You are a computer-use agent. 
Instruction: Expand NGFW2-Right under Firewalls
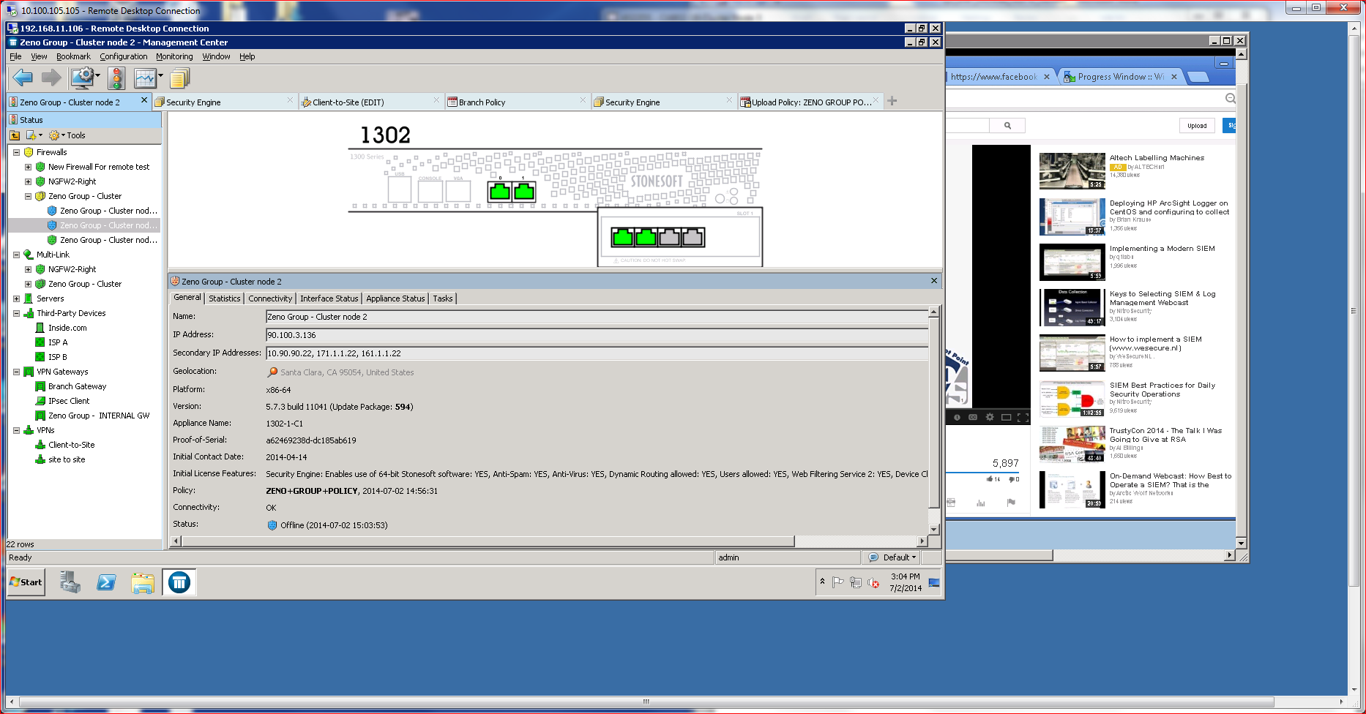[28, 181]
